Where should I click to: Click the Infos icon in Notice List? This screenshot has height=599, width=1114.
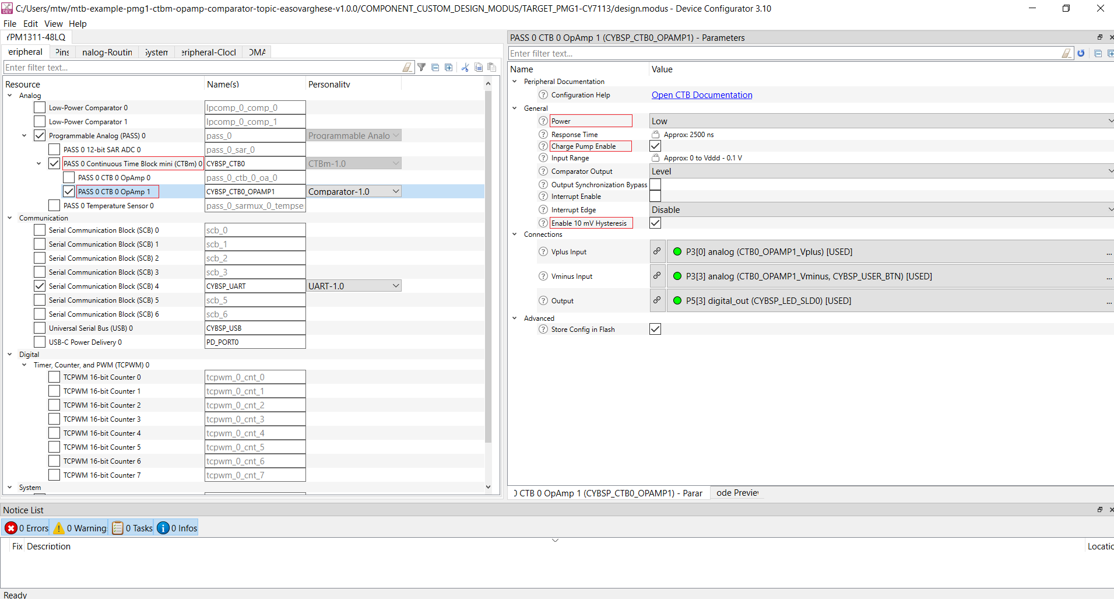(163, 528)
